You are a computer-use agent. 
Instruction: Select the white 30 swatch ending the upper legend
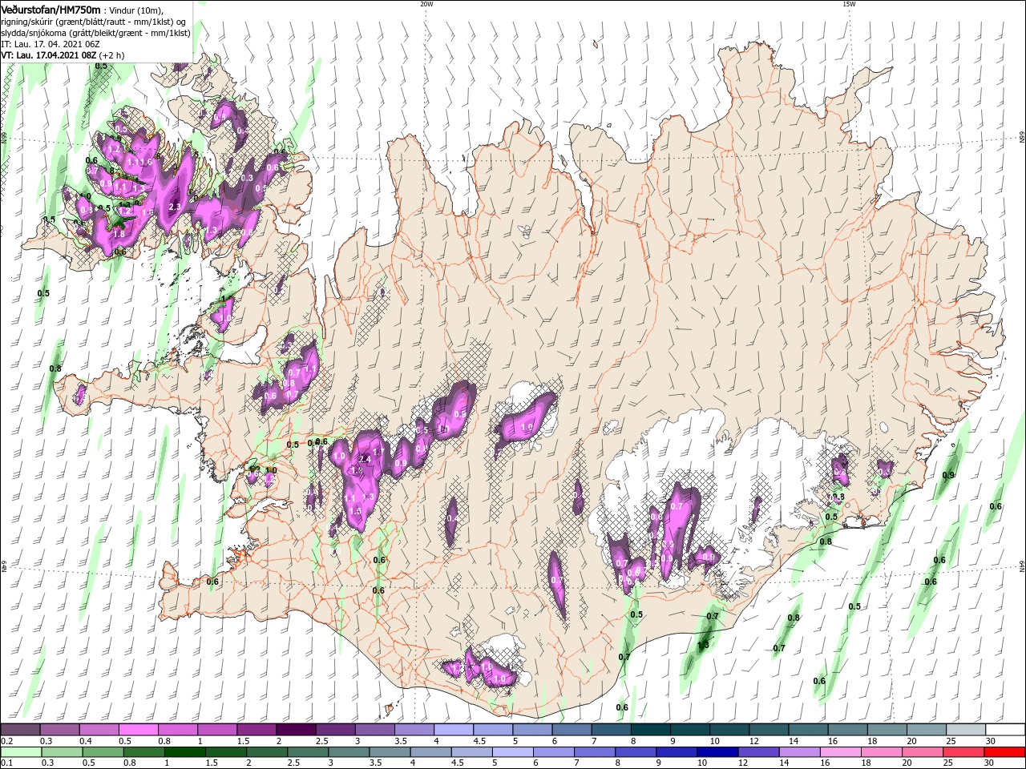point(1006,730)
